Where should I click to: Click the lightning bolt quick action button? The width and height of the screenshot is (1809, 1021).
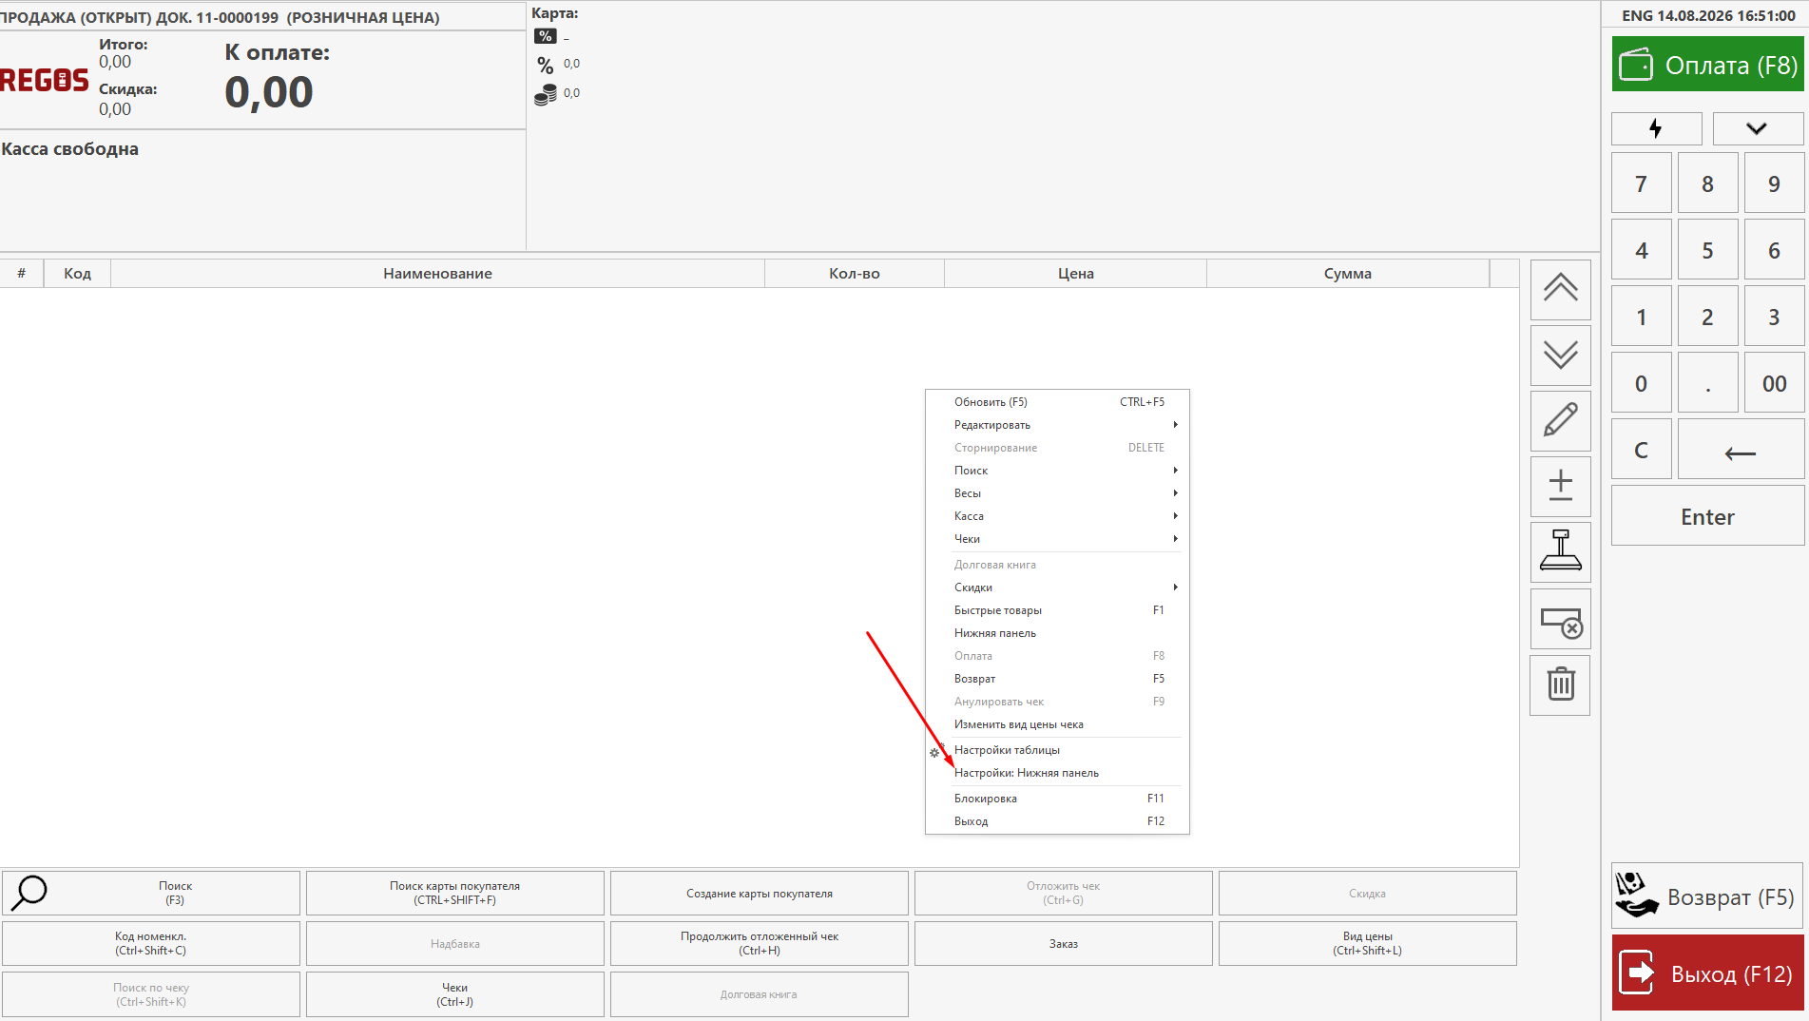point(1656,128)
